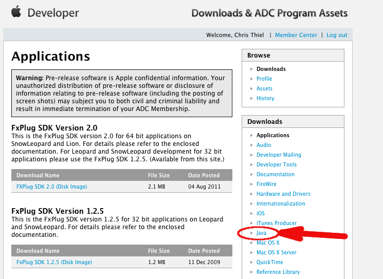Image resolution: width=383 pixels, height=279 pixels.
Task: Open Profile in the Browse panel
Action: (x=264, y=79)
